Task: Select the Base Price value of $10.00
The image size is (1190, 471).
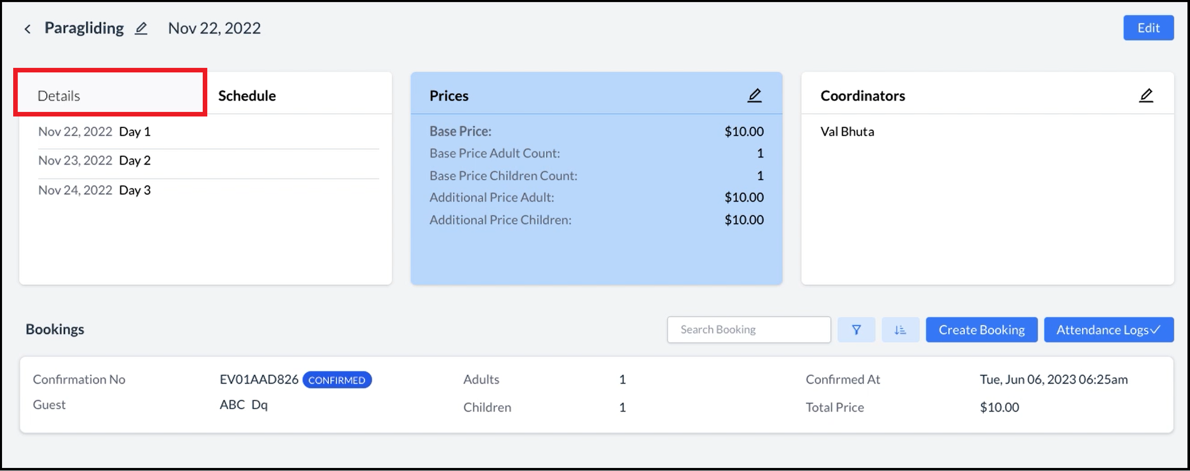Action: tap(743, 131)
